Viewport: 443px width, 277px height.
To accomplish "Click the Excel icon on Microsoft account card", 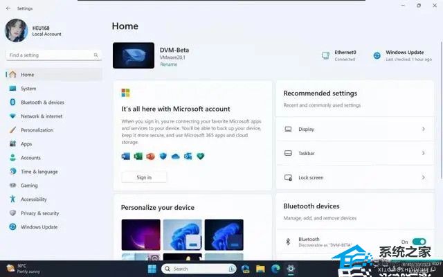I will (x=138, y=156).
